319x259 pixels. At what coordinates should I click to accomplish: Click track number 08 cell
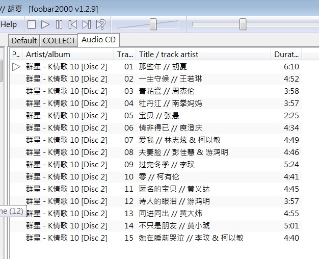pos(129,152)
